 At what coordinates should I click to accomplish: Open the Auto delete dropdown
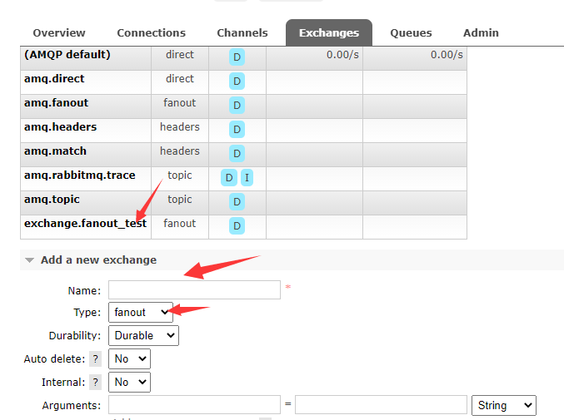click(129, 359)
